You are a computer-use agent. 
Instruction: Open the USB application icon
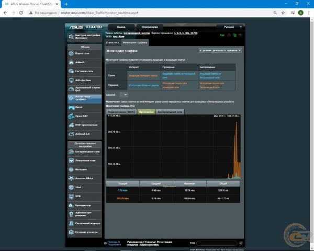(71, 125)
